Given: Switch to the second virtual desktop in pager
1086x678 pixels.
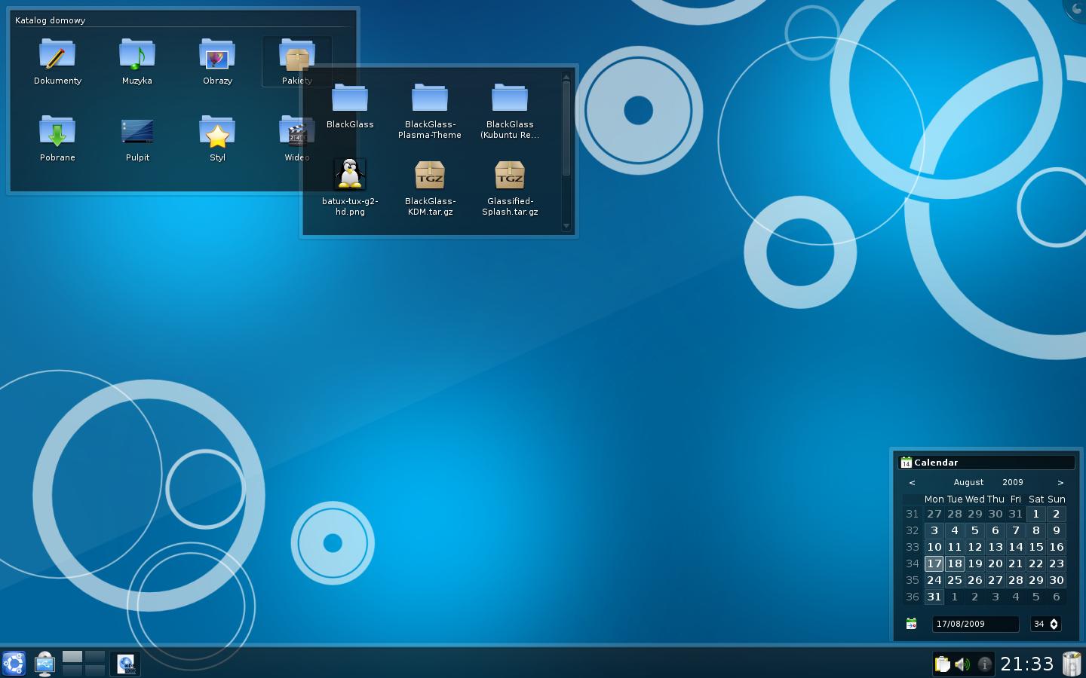Looking at the screenshot, I should 95,657.
